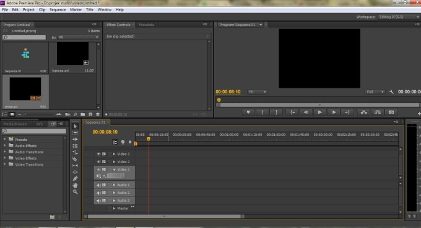This screenshot has width=421, height=228.
Task: Open the Workspace dropdown
Action: tap(399, 17)
